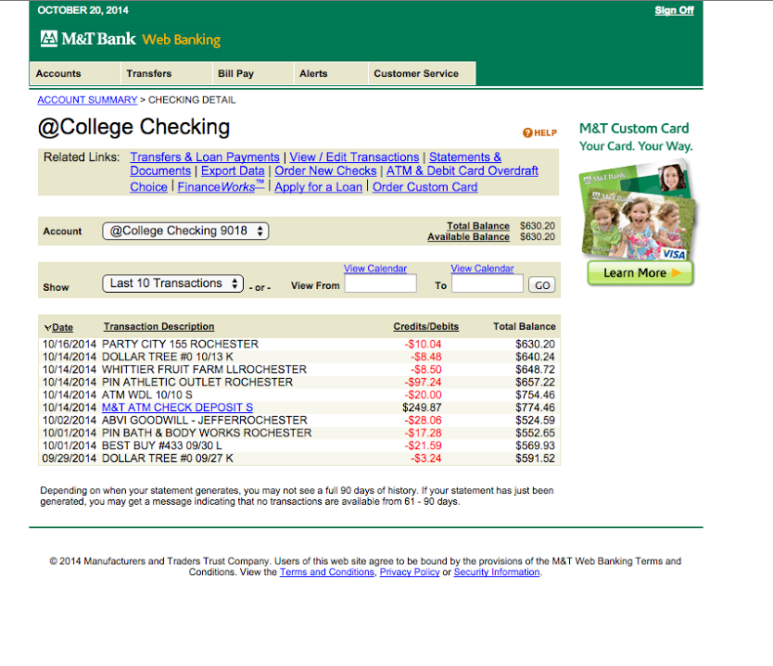This screenshot has width=773, height=666.
Task: Sort by Credits/Debits column header
Action: 426,327
